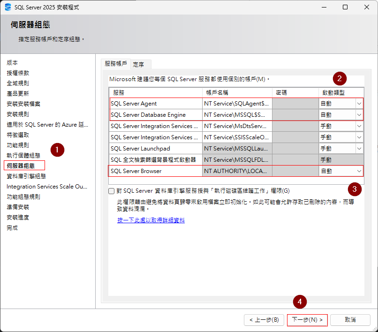The height and width of the screenshot is (332, 378).
Task: Select the 伺服器組態 step in sidebar
Action: click(21, 166)
